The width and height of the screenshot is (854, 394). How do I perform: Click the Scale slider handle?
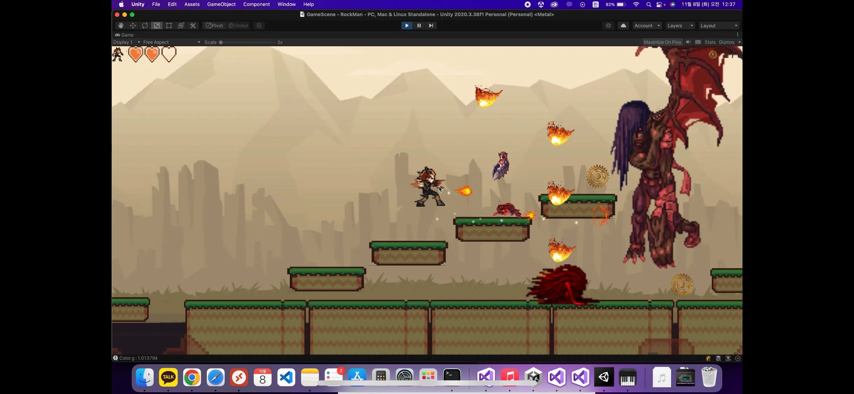pyautogui.click(x=221, y=42)
